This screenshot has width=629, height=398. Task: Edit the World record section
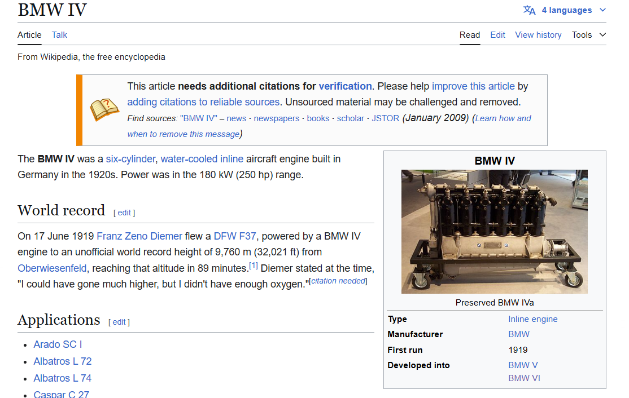[x=124, y=213]
